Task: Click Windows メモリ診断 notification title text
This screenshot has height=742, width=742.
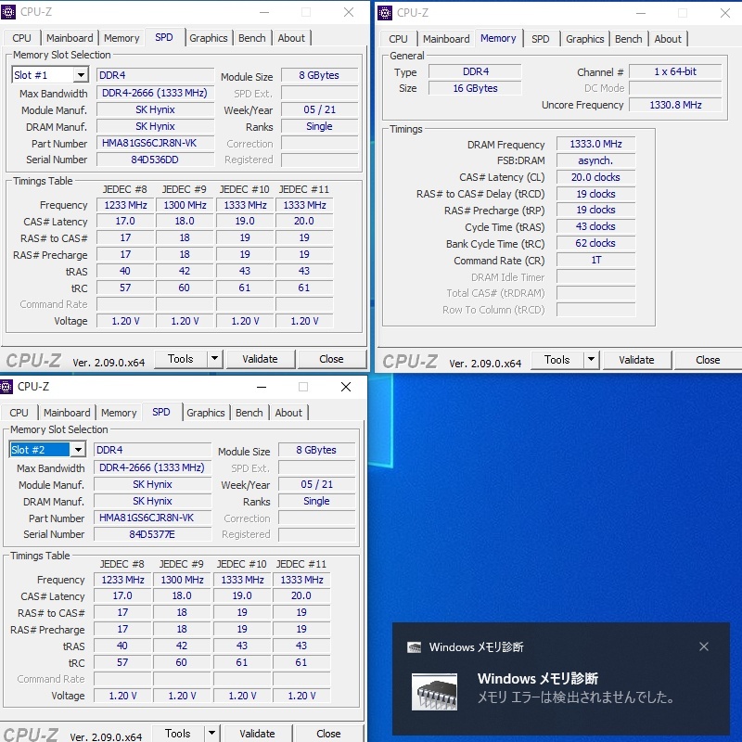Action: pyautogui.click(x=538, y=679)
